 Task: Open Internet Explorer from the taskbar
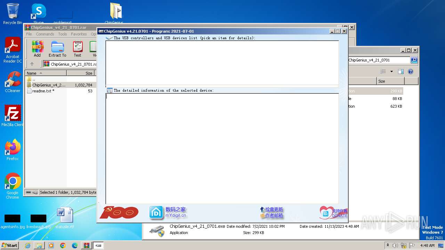click(x=27, y=245)
